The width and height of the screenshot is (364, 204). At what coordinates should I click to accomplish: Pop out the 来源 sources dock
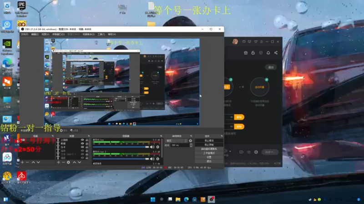89,136
